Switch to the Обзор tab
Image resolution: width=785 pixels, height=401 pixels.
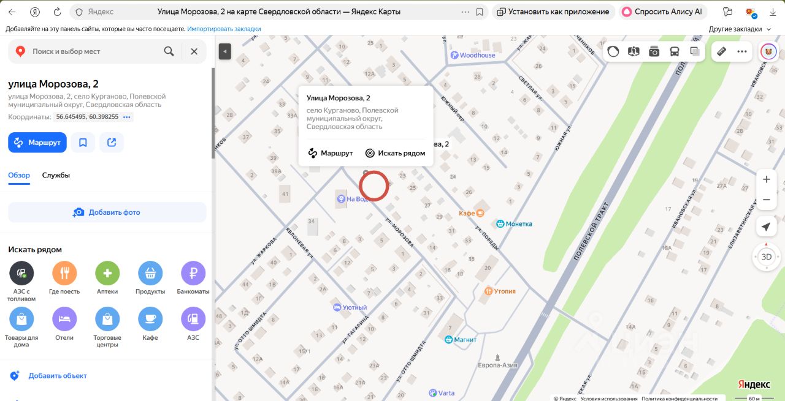[19, 175]
